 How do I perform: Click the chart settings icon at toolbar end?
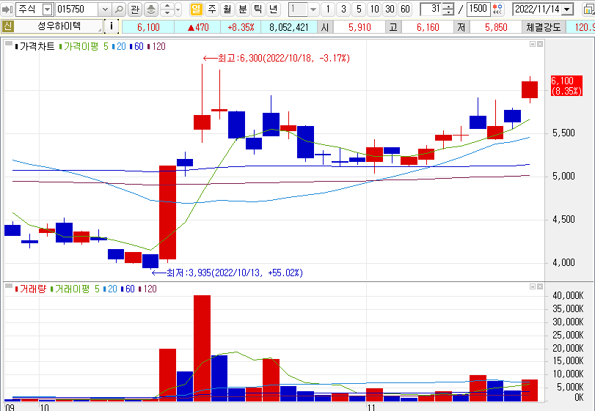[588, 9]
